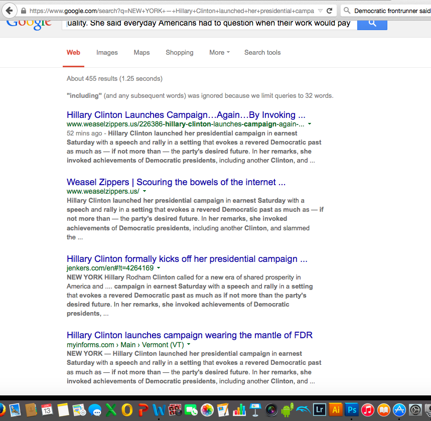
Task: Open the Photos app in the dock
Action: point(207,410)
